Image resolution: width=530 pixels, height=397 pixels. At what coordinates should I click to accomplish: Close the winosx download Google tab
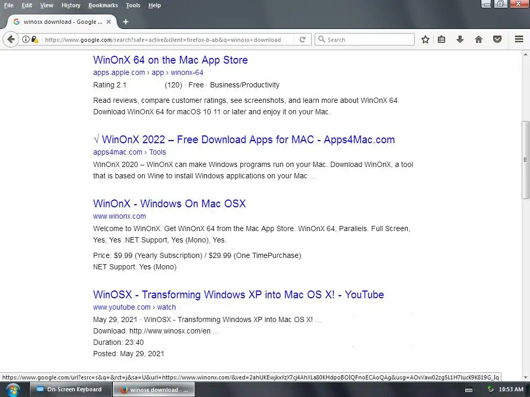pos(109,22)
